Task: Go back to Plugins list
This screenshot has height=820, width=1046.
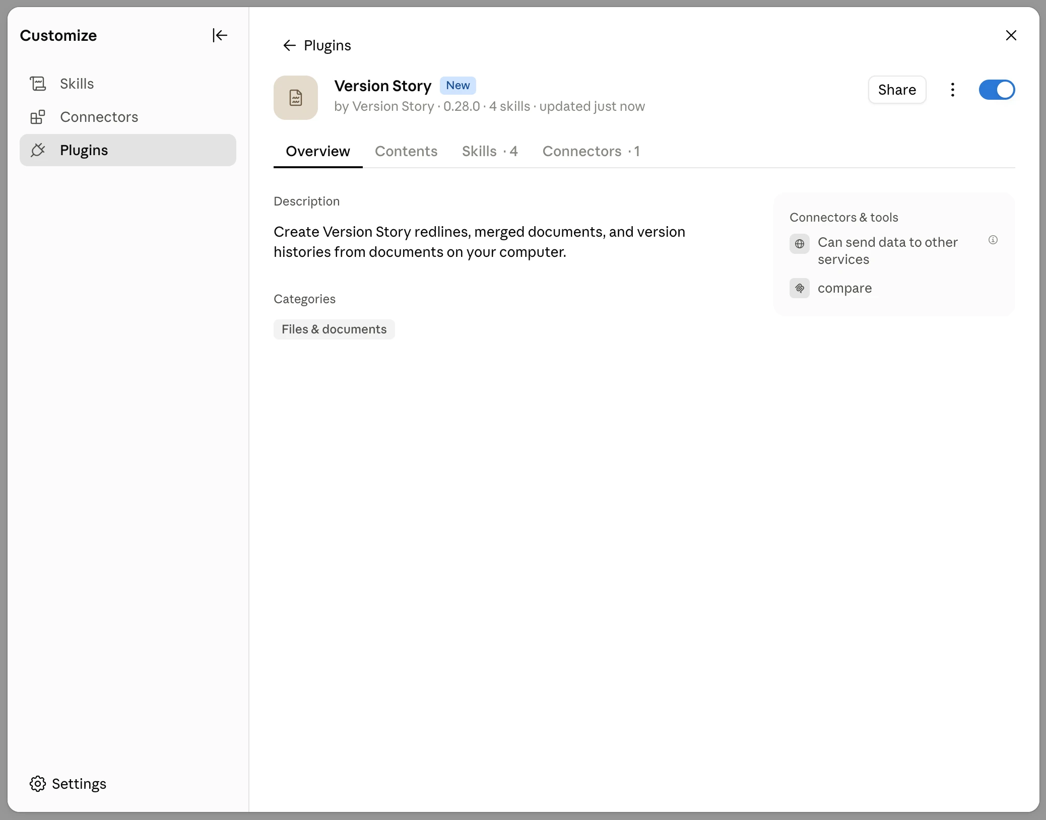Action: (317, 45)
